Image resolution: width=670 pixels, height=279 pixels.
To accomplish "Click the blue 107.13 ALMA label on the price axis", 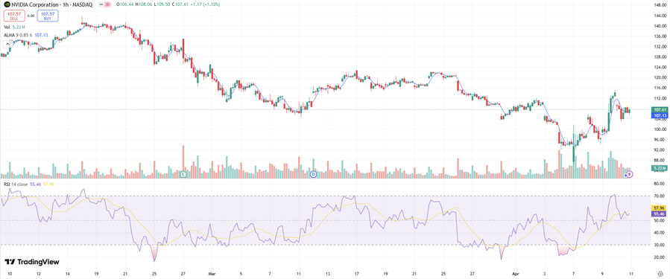I will point(659,115).
